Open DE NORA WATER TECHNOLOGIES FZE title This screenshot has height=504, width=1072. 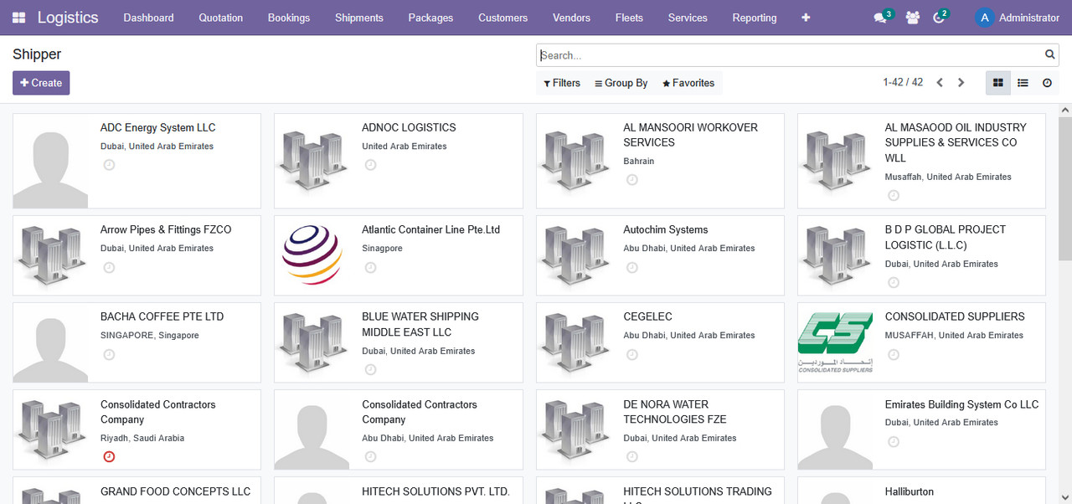tap(675, 412)
